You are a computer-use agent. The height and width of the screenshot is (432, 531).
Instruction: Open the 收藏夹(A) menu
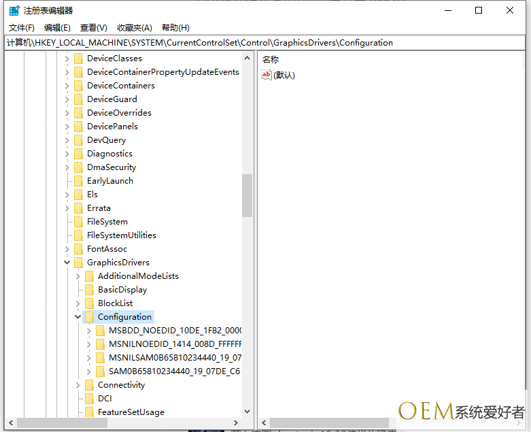click(134, 28)
